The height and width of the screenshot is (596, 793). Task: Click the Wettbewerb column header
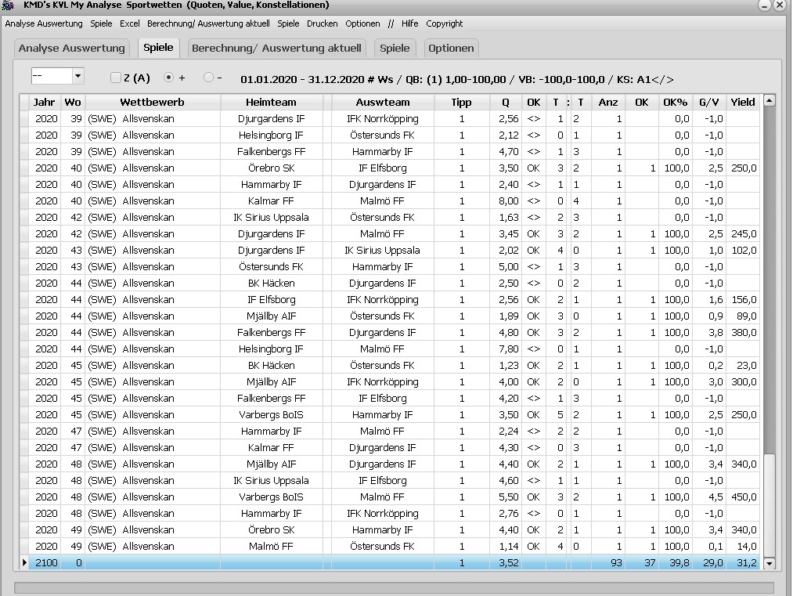click(152, 102)
